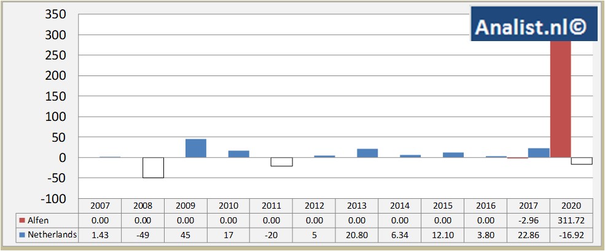The image size is (605, 251).
Task: Click the Alfen value -2.96
Action: point(528,220)
